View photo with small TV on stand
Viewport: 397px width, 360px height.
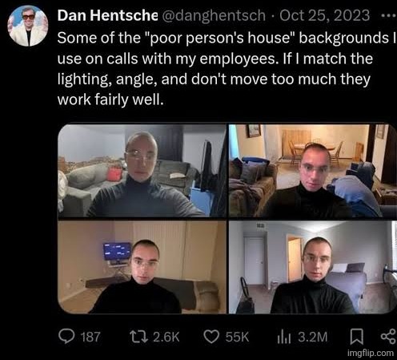tap(142, 267)
